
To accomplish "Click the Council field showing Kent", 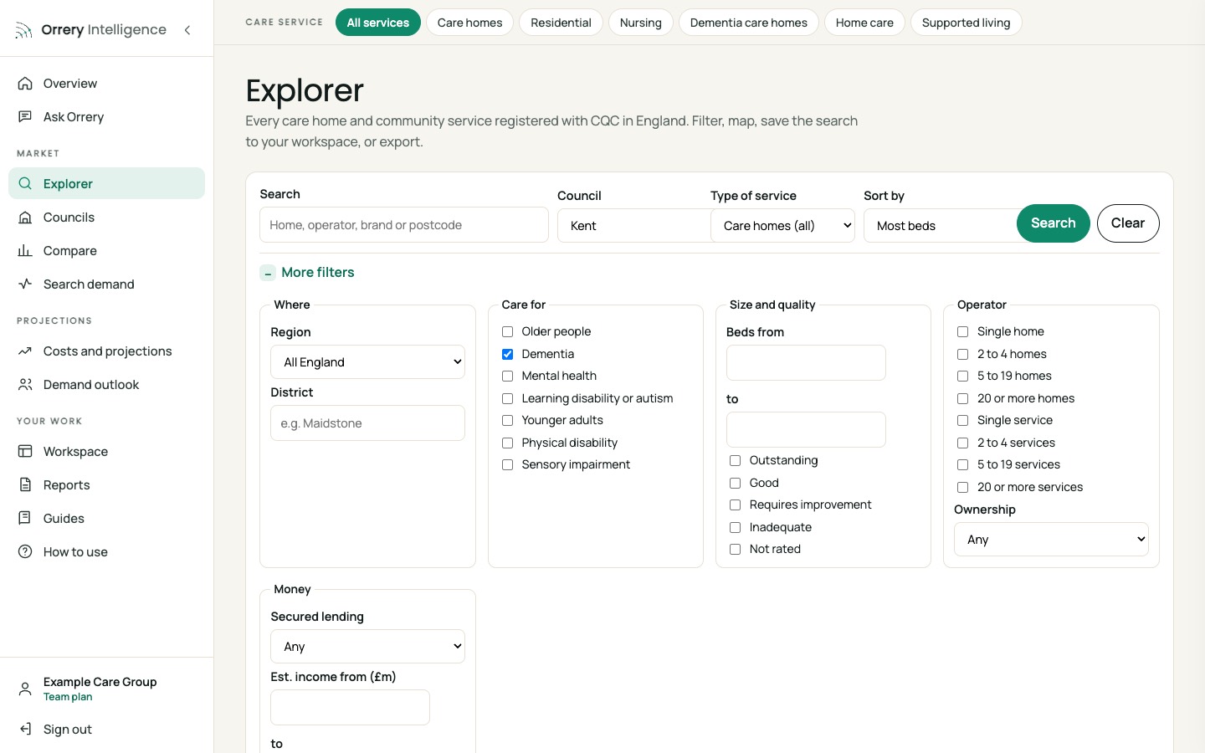I will point(633,226).
